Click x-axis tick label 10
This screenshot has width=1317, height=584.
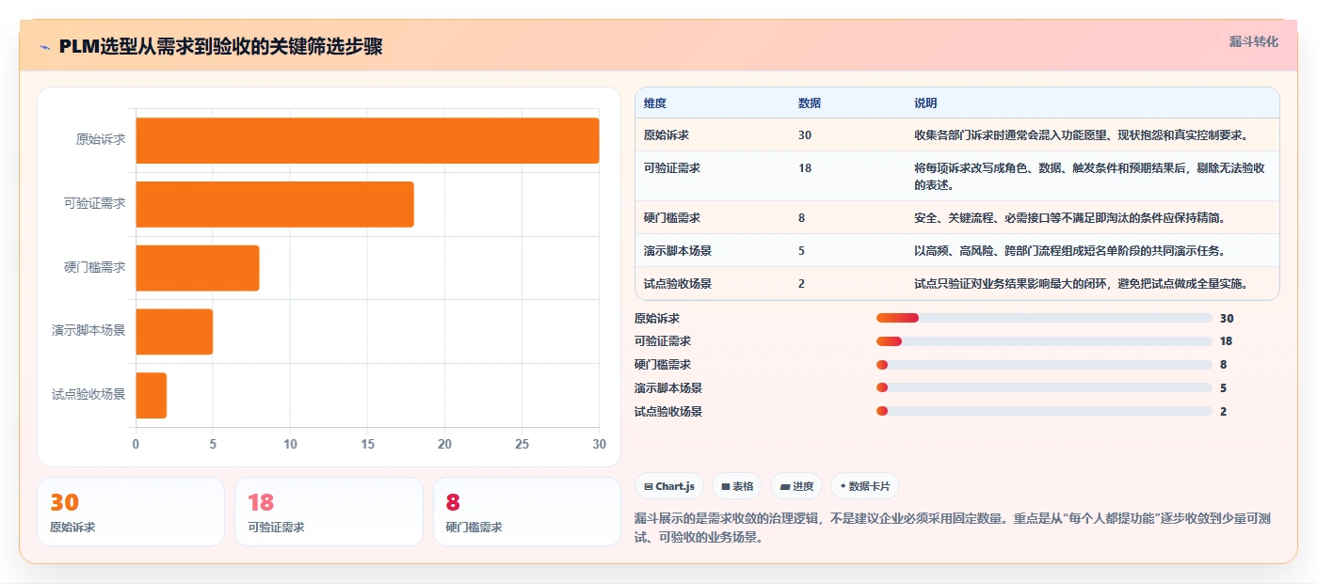click(x=290, y=445)
